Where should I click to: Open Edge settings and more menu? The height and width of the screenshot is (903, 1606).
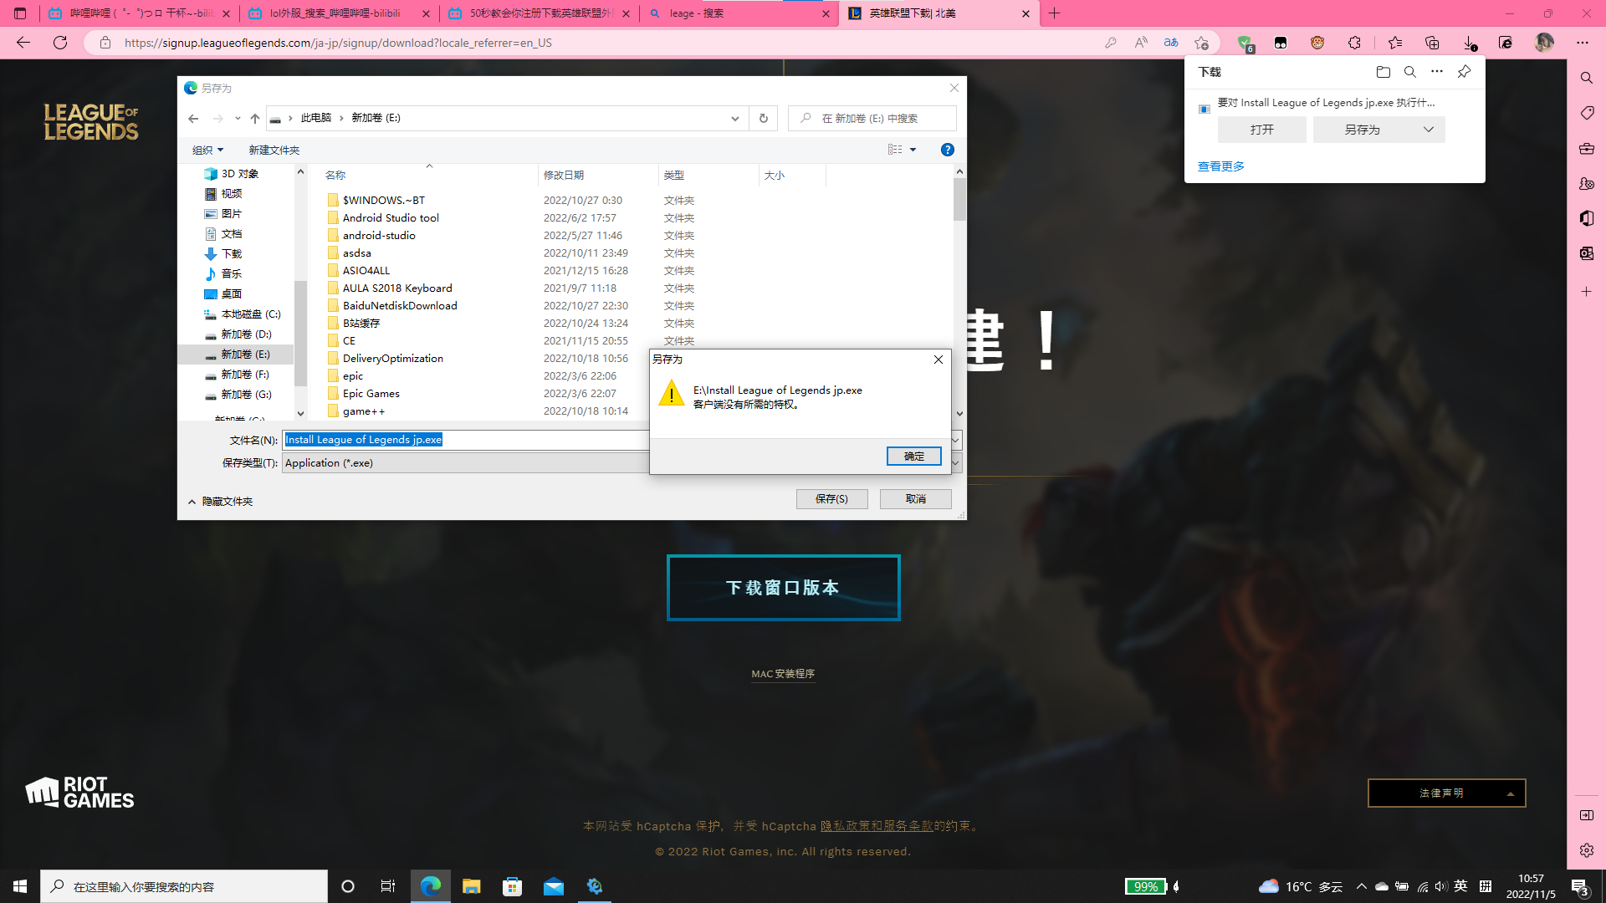click(x=1583, y=43)
